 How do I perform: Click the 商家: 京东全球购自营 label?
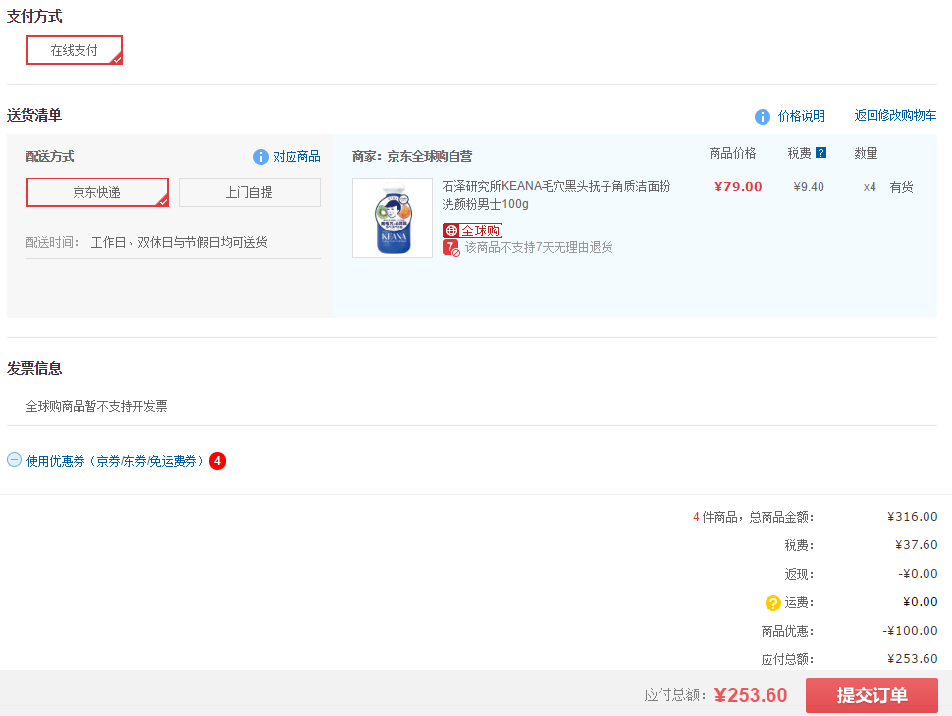coord(412,157)
